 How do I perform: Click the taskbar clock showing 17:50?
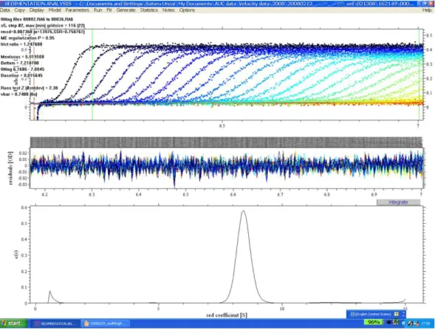[425, 323]
